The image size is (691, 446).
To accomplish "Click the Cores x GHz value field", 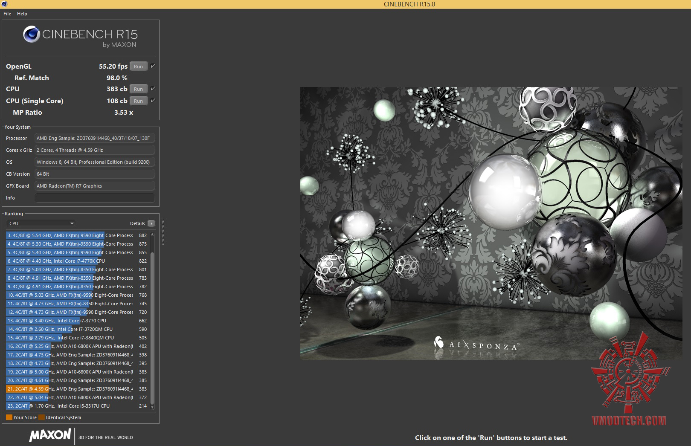I will pos(94,150).
